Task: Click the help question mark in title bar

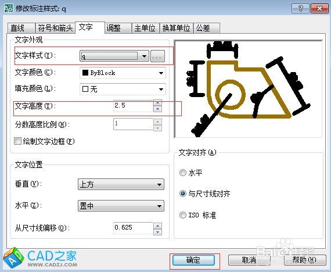Action: 301,9
